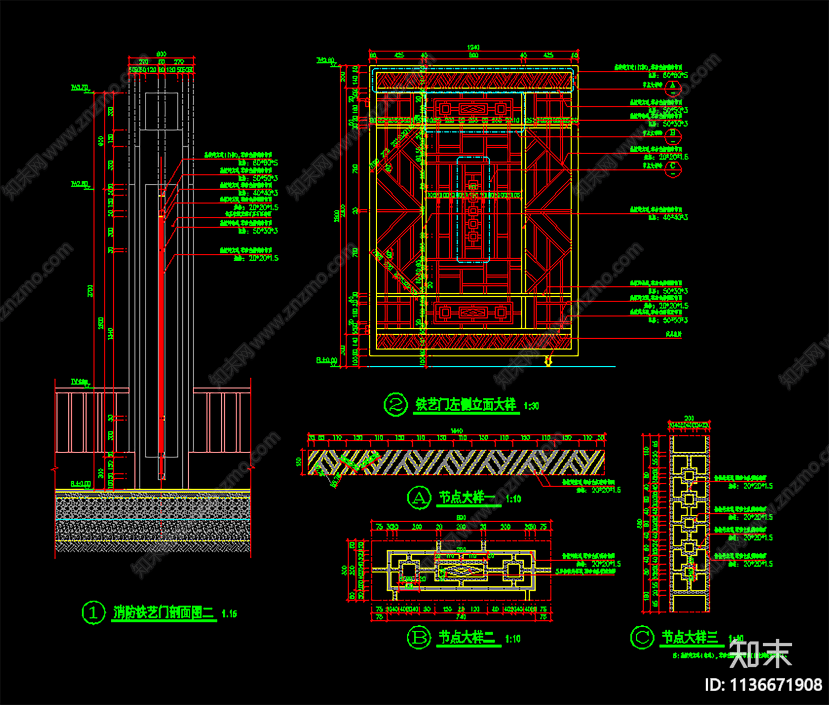This screenshot has height=705, width=829.
Task: Click the 1440 dimension above detail A
Action: [x=456, y=430]
